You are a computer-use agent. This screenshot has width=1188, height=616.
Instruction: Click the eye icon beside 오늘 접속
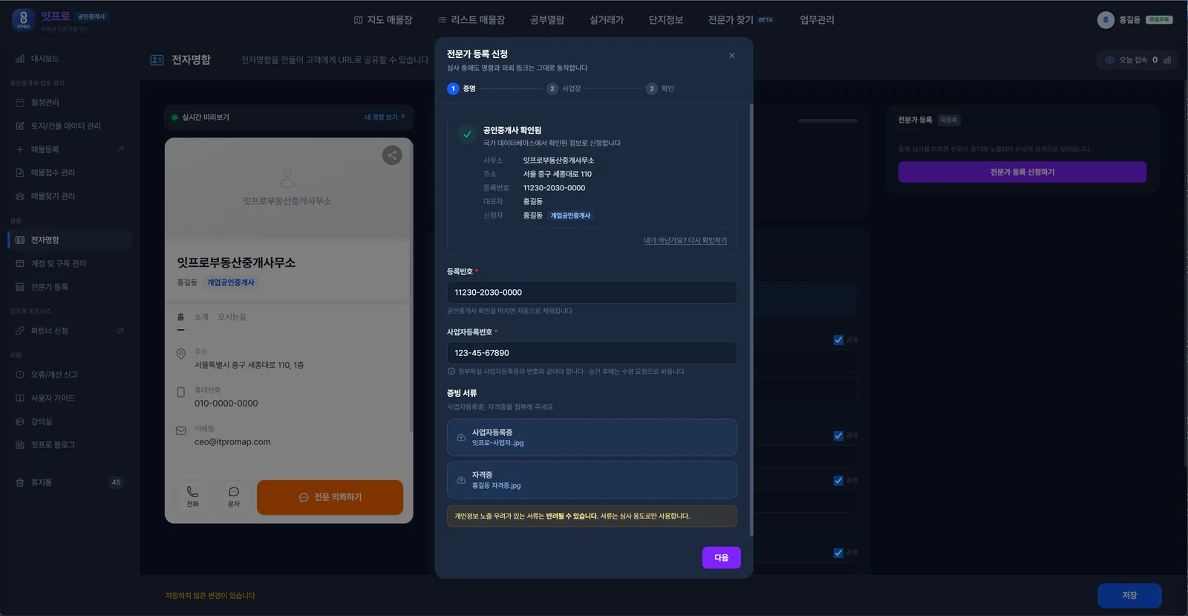pyautogui.click(x=1110, y=60)
